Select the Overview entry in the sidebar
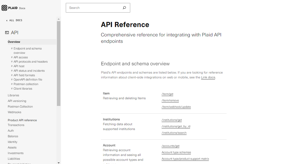The height and width of the screenshot is (164, 287). point(14,42)
